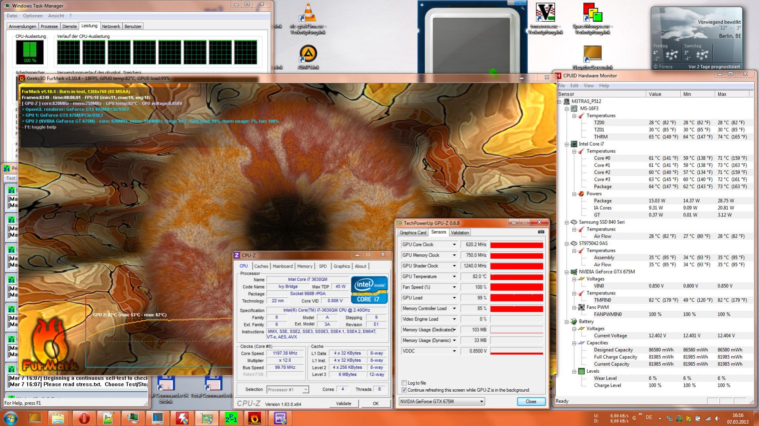The height and width of the screenshot is (426, 759).
Task: Click the battery power icon in the tray
Action: (x=698, y=418)
